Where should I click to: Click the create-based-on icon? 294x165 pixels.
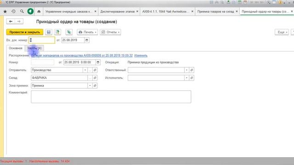69,32
